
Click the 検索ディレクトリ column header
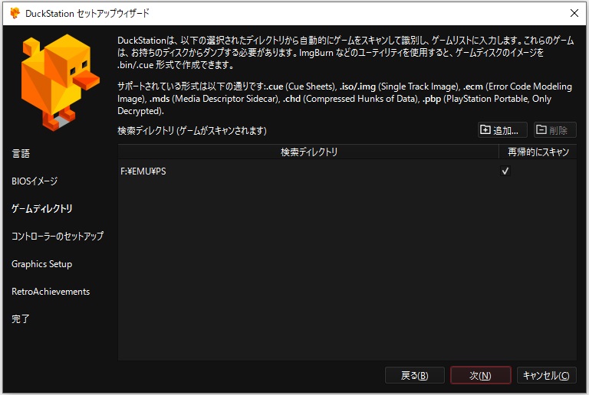[x=308, y=152]
